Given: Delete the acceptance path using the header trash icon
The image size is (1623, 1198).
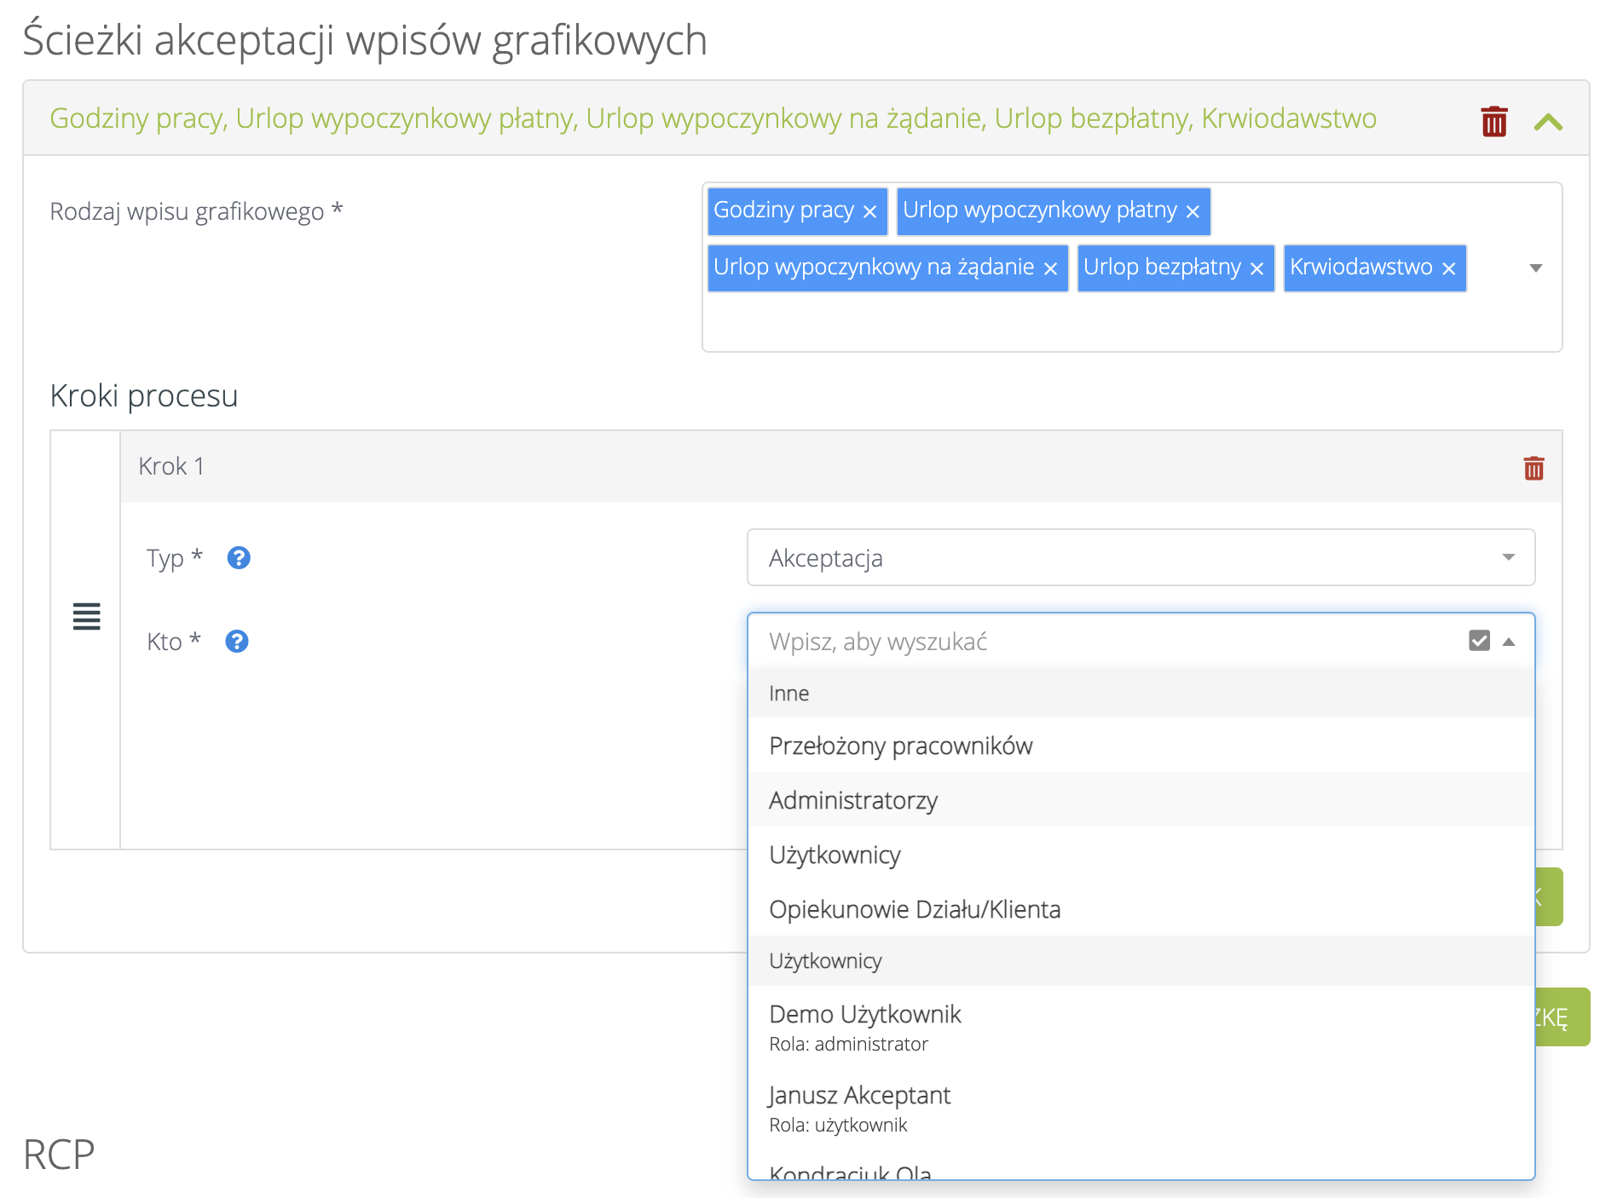Looking at the screenshot, I should [x=1493, y=121].
